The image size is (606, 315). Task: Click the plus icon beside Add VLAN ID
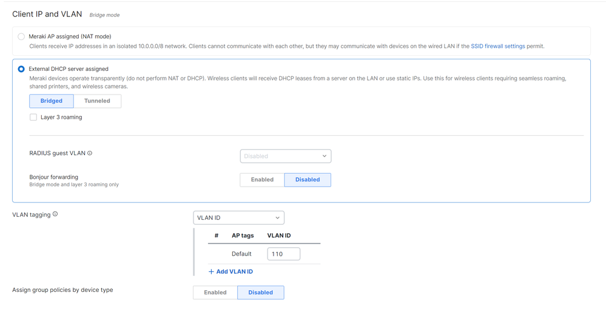pyautogui.click(x=212, y=271)
